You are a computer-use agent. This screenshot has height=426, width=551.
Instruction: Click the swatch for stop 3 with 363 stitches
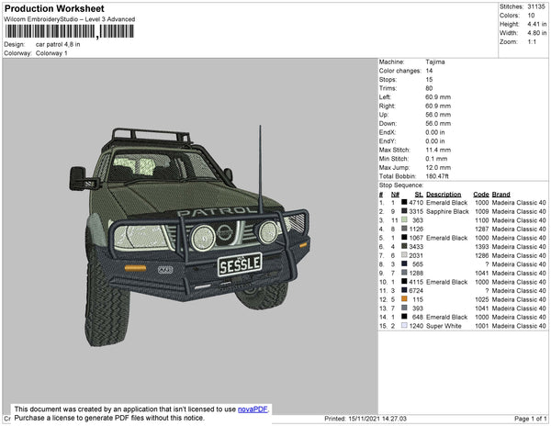point(404,219)
